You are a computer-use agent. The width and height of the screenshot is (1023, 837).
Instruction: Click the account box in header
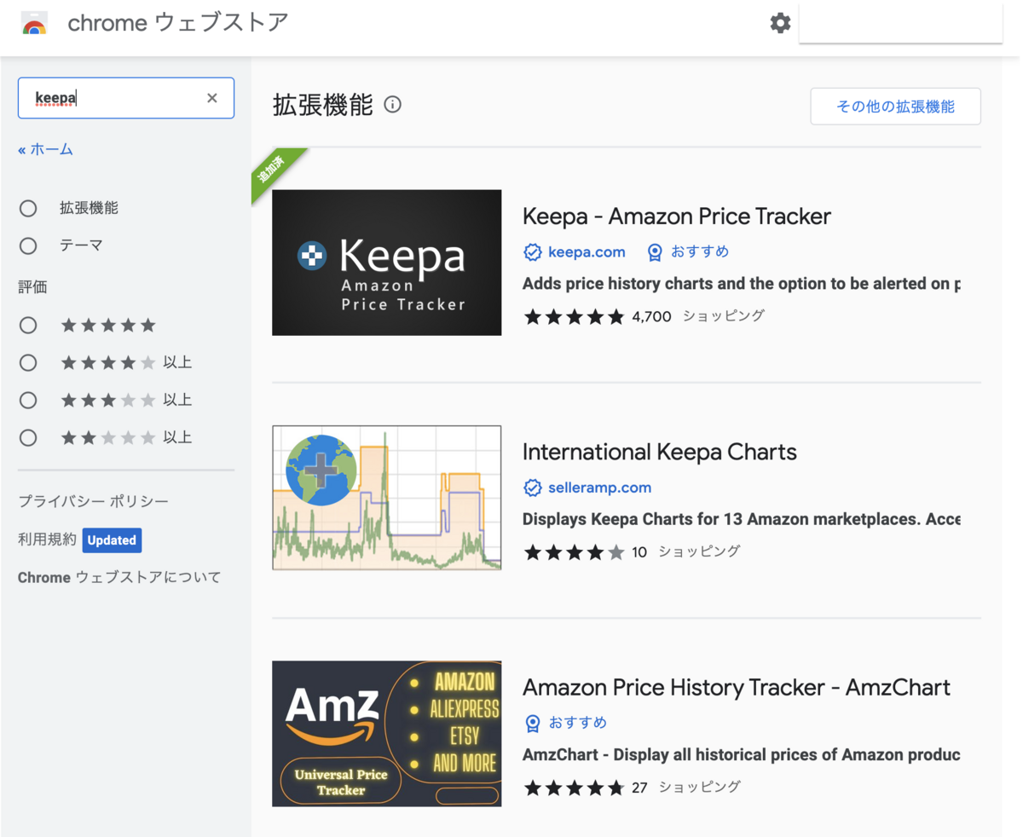tap(900, 21)
